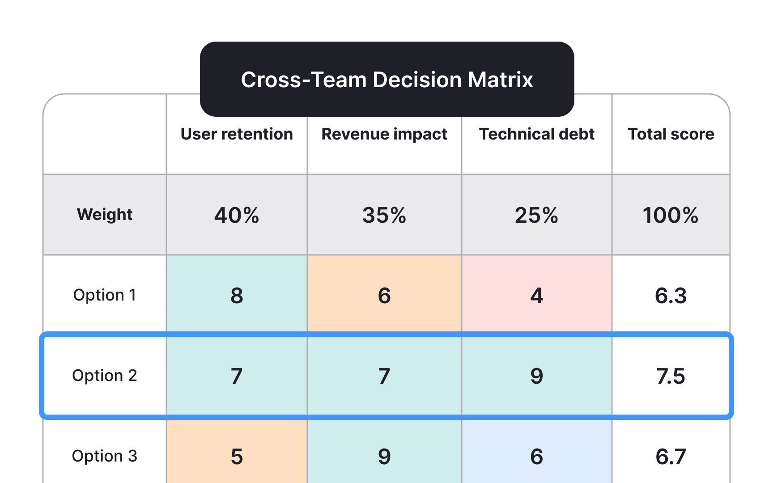773x483 pixels.
Task: Select the Revenue impact column header
Action: pos(384,134)
